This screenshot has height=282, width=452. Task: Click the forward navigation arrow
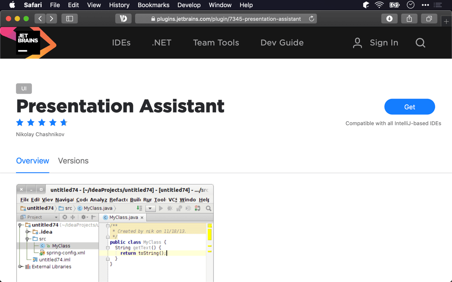(x=52, y=19)
